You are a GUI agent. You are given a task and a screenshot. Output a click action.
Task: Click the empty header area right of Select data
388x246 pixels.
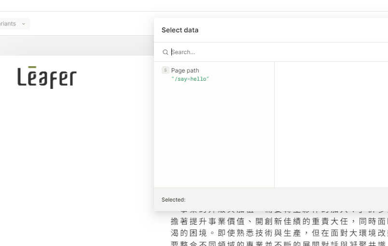[x=299, y=30]
